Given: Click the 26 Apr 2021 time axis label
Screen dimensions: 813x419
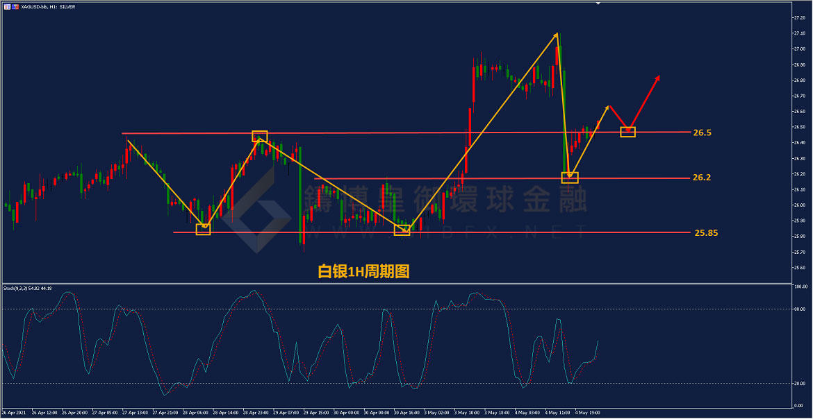Looking at the screenshot, I should click(x=15, y=412).
